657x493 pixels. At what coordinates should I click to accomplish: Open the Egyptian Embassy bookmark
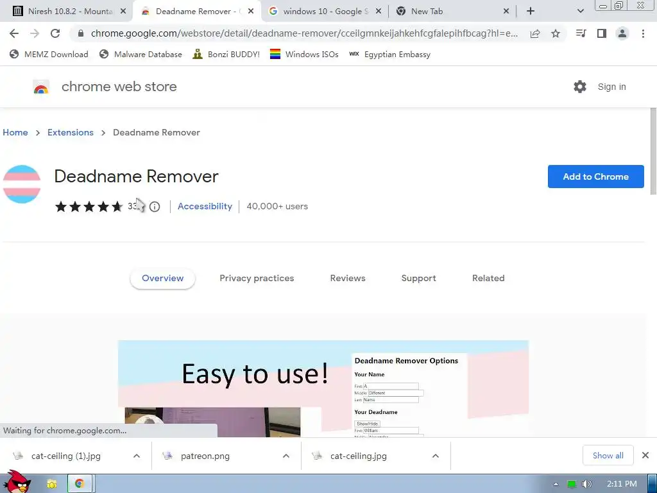tap(389, 54)
